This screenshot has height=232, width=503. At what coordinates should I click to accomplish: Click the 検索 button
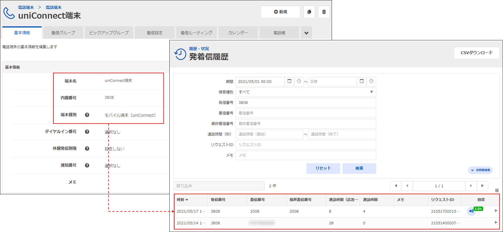click(x=359, y=168)
